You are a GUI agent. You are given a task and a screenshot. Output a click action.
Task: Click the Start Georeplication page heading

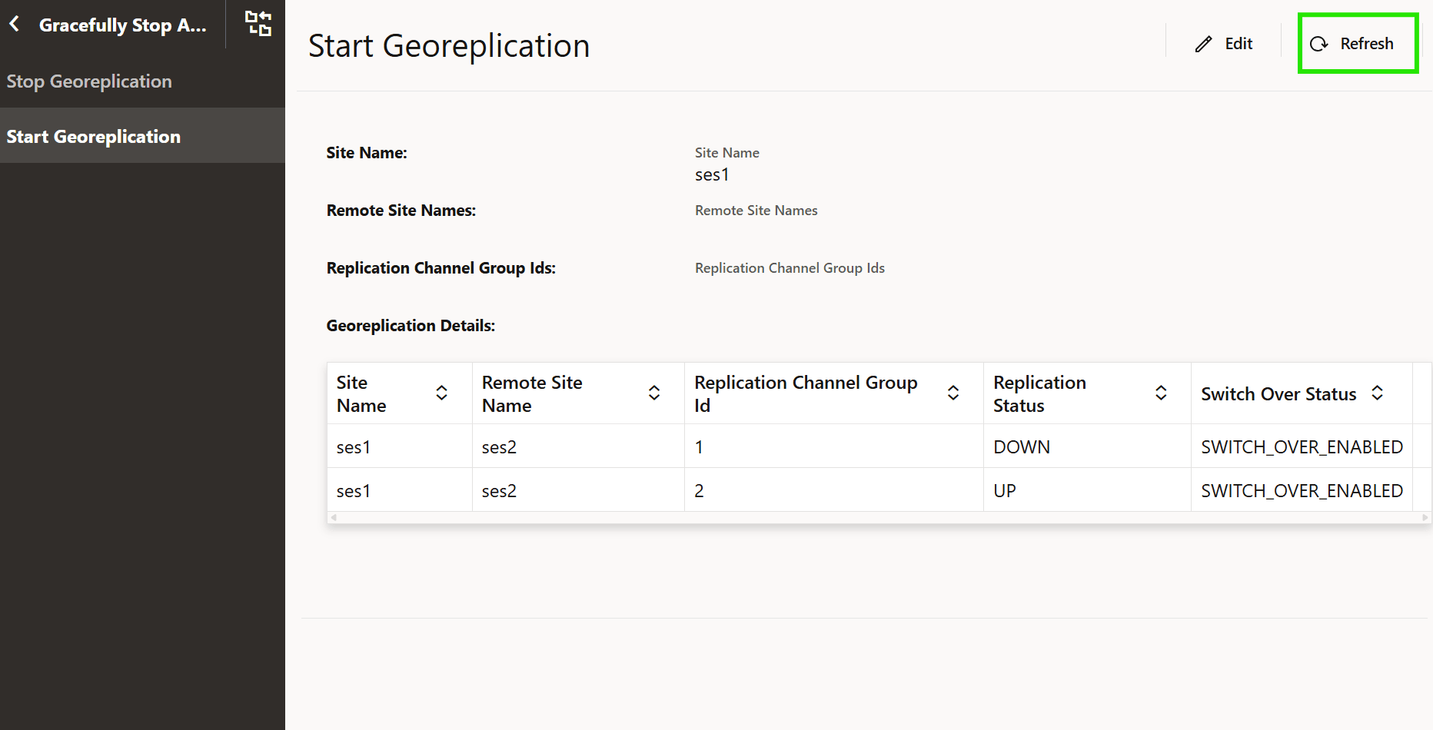point(449,46)
